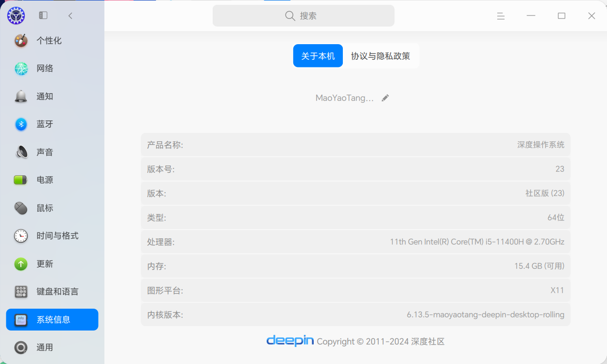Click the 15.4 GB (可用) value
607x364 pixels.
540,266
